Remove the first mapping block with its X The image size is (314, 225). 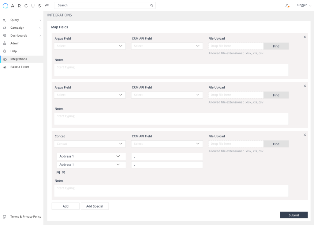point(305,37)
